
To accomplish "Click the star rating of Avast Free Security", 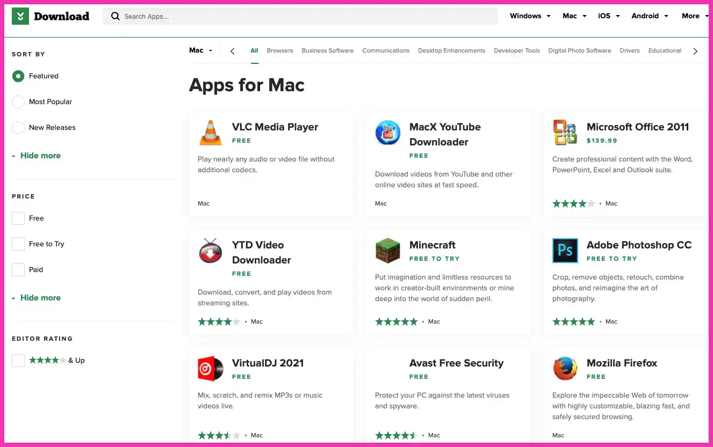I will (397, 435).
